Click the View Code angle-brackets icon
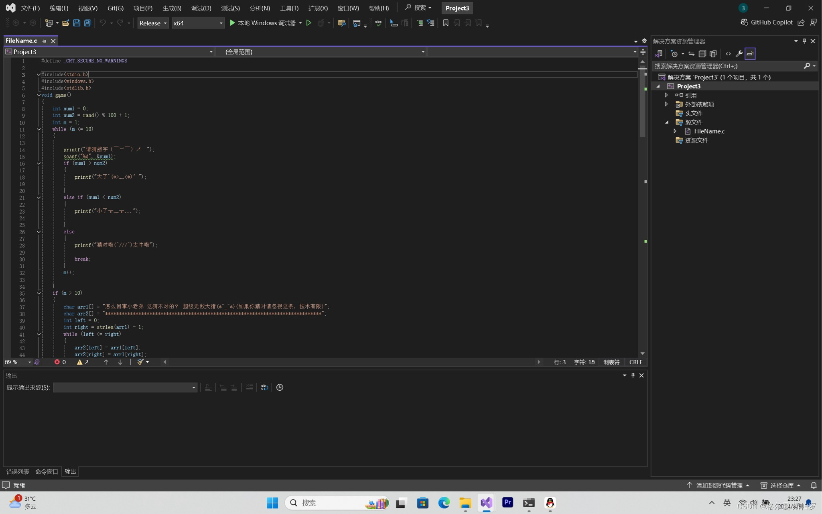The height and width of the screenshot is (514, 822). (728, 53)
